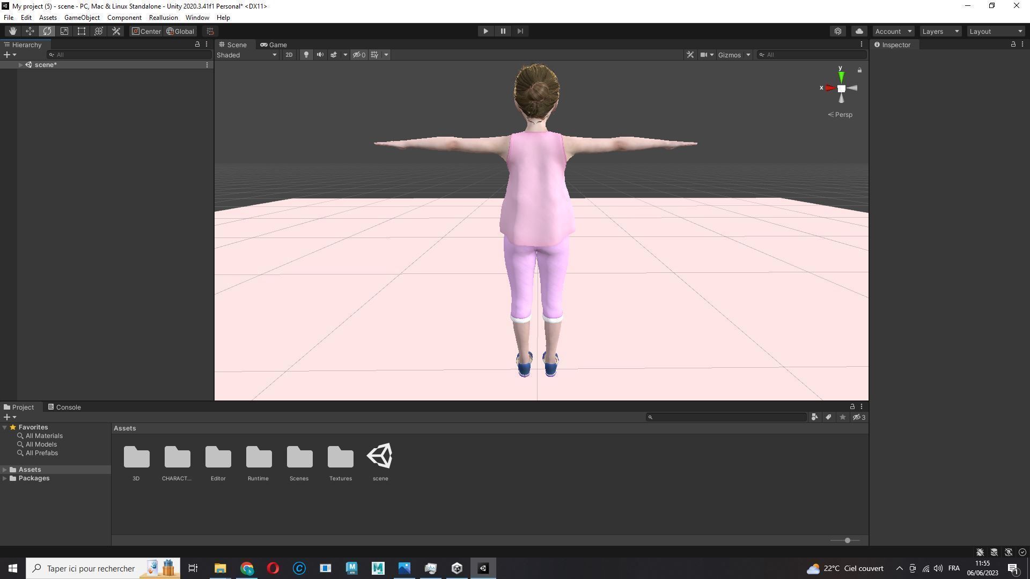This screenshot has width=1030, height=579.
Task: Mute scene audio toggle
Action: click(x=320, y=55)
